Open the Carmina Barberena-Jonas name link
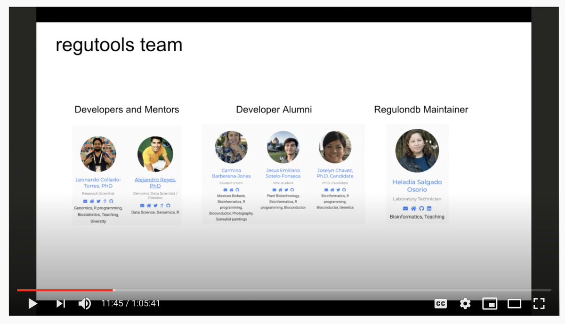Screen dimensions: 565x324 point(231,173)
